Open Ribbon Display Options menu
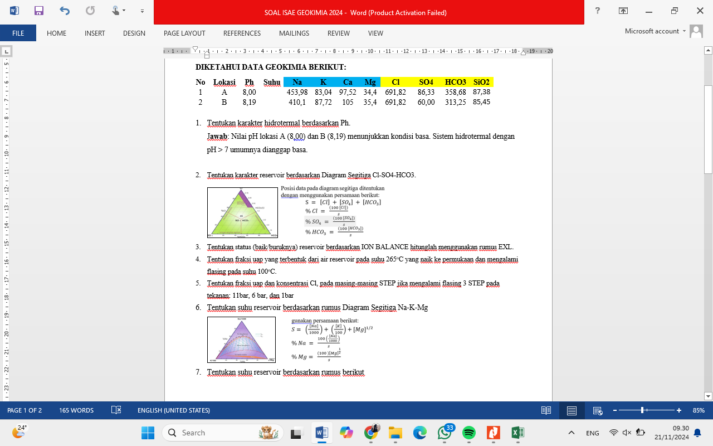 (x=623, y=11)
